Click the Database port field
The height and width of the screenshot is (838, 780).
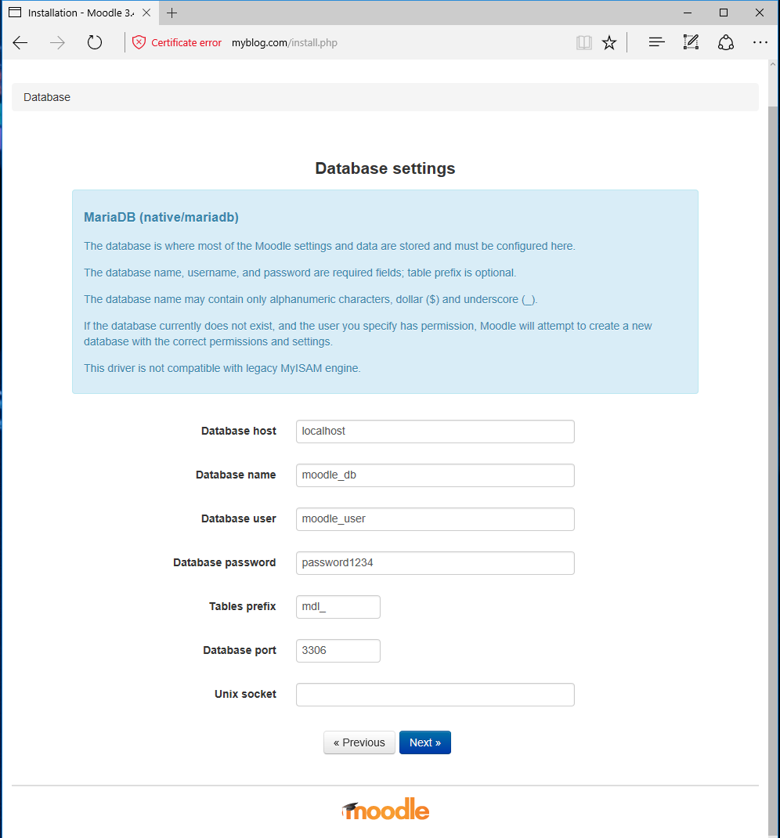(338, 650)
